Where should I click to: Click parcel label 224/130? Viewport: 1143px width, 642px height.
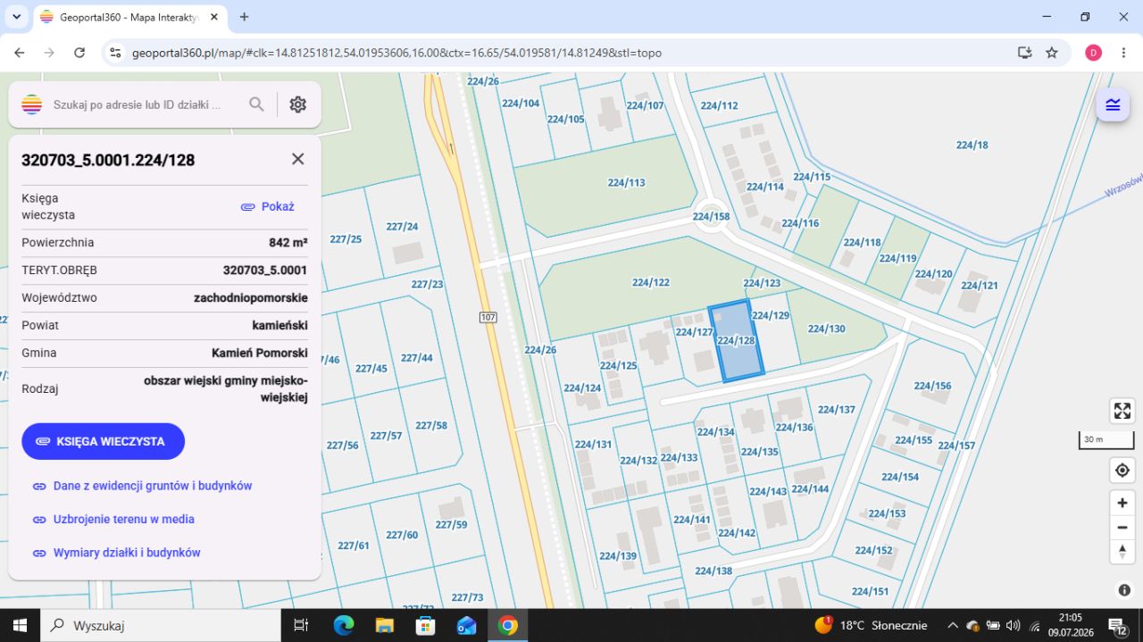pyautogui.click(x=827, y=329)
